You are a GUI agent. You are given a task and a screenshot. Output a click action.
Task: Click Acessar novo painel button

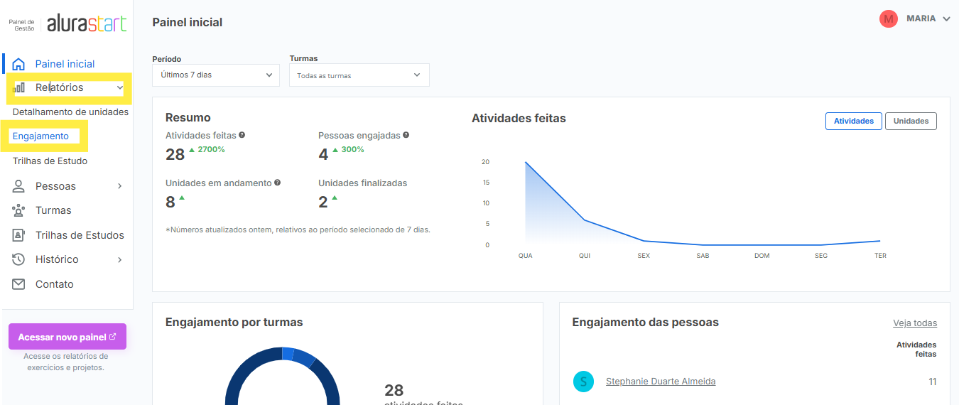pos(67,337)
